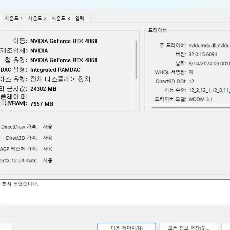Image resolution: width=230 pixels, height=230 pixels.
Task: Select the Direct3D DDI value 12
Action: (x=191, y=81)
